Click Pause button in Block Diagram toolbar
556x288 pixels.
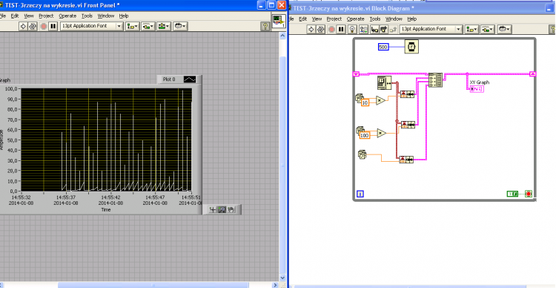(x=341, y=30)
